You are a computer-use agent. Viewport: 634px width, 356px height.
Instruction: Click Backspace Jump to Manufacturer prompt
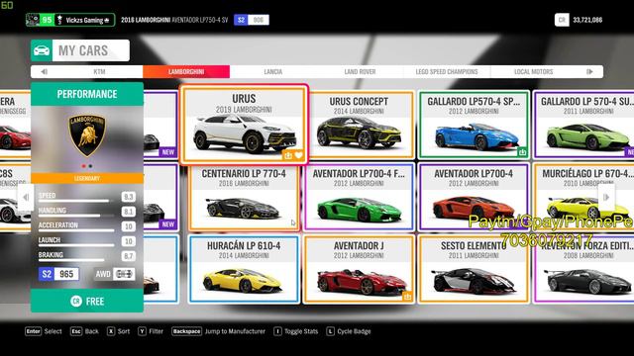(218, 331)
